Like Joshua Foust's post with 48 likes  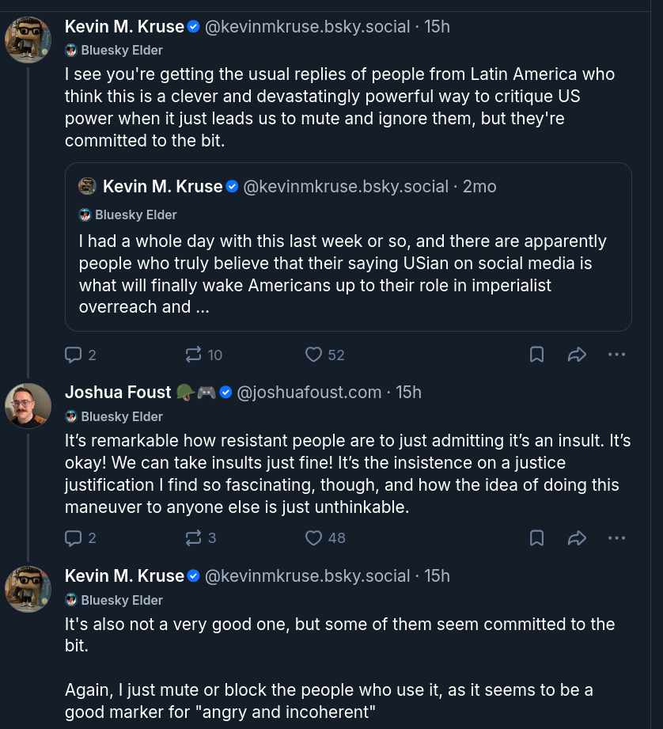315,538
